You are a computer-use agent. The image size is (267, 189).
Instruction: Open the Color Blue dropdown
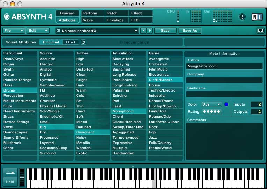click(212, 104)
